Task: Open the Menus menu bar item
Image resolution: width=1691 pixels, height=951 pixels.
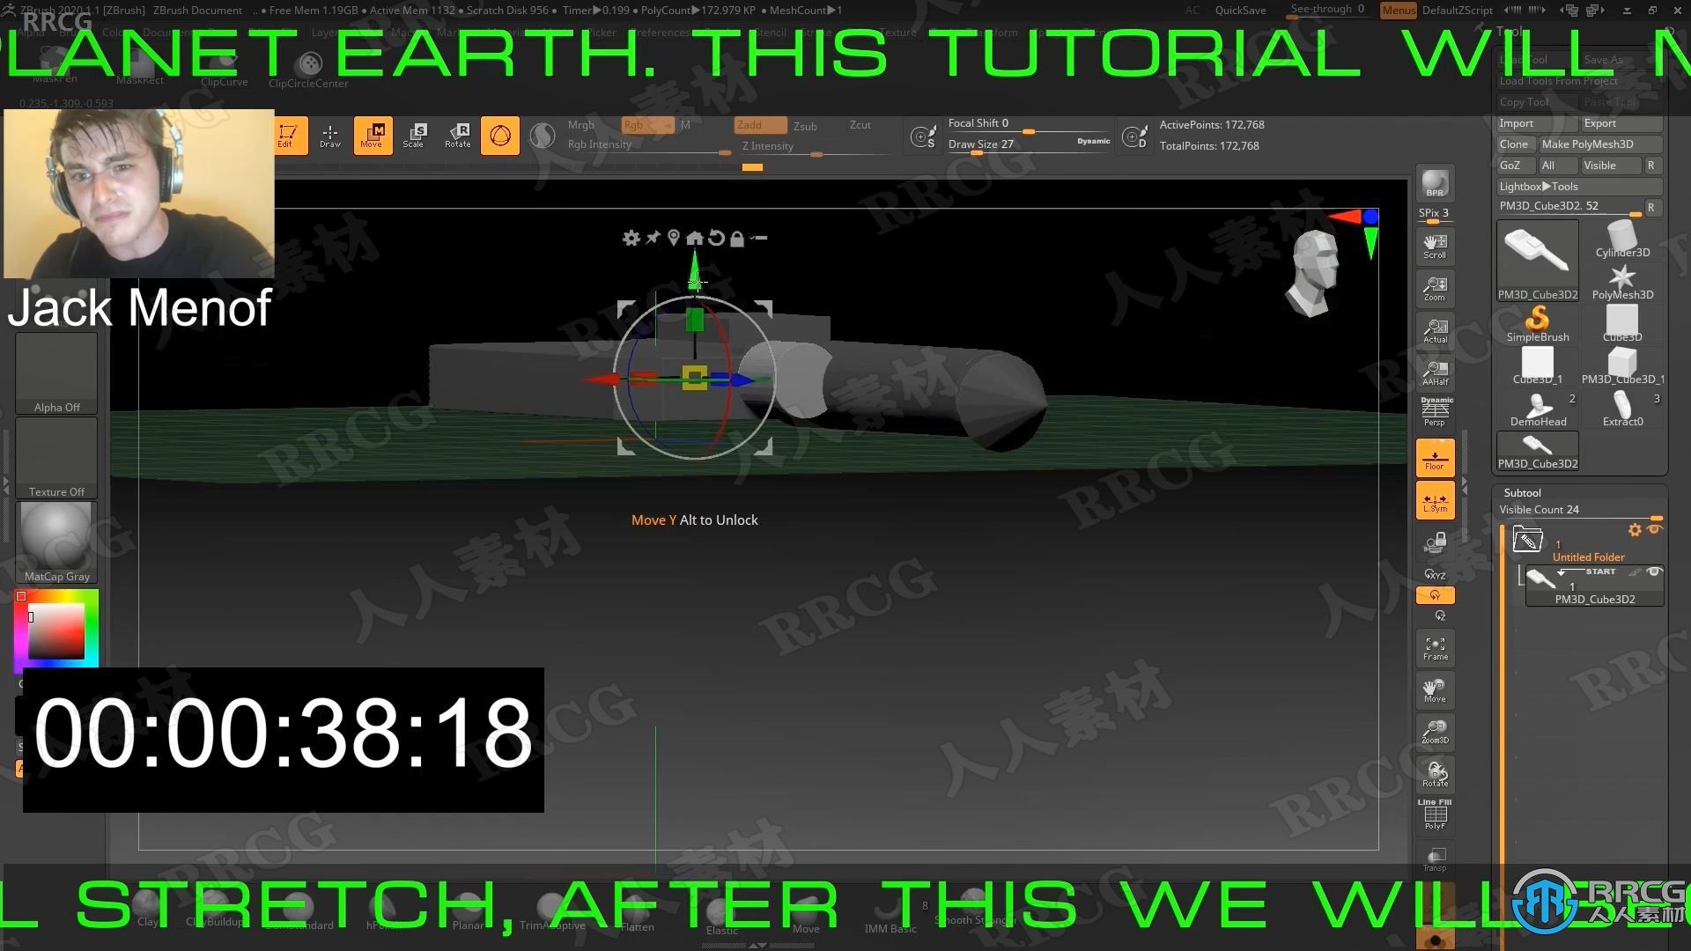Action: click(x=1396, y=10)
